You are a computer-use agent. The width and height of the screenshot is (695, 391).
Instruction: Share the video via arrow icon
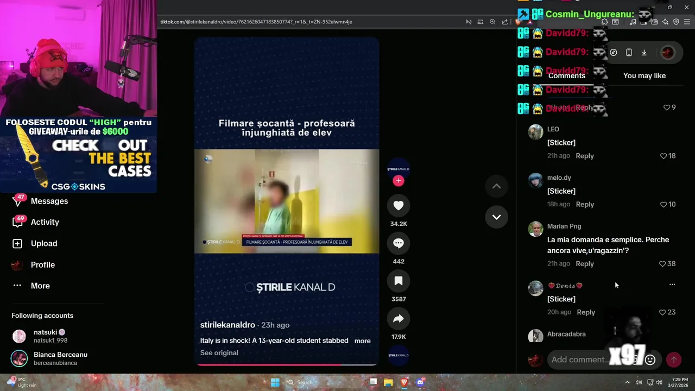399,319
